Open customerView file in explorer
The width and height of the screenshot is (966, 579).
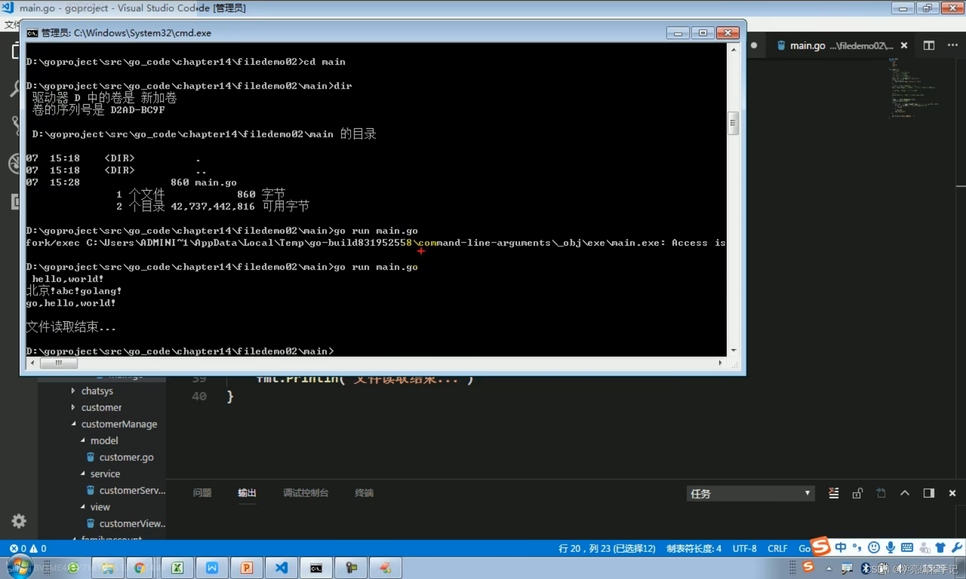132,524
